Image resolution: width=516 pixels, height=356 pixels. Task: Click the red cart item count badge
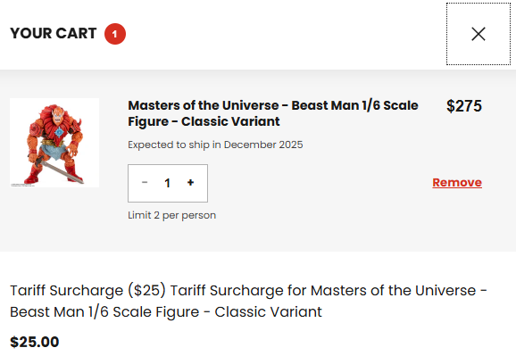115,34
